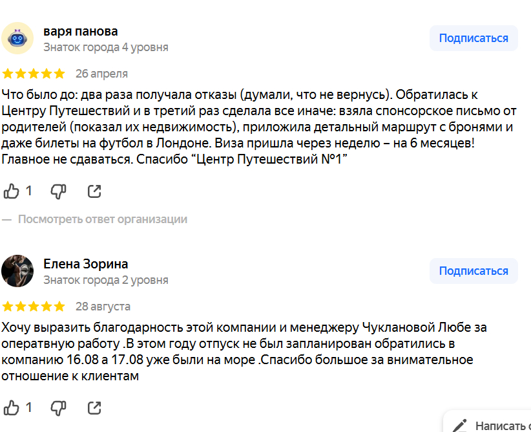Click the 26 апреля review date
This screenshot has width=531, height=432.
(101, 74)
